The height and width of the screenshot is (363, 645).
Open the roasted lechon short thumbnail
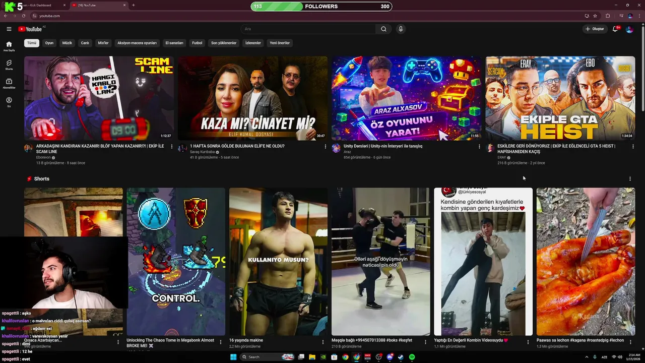point(586,262)
